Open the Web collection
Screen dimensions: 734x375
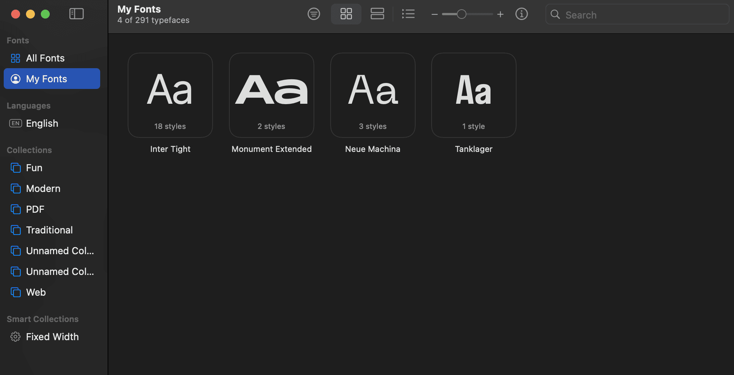[52, 292]
